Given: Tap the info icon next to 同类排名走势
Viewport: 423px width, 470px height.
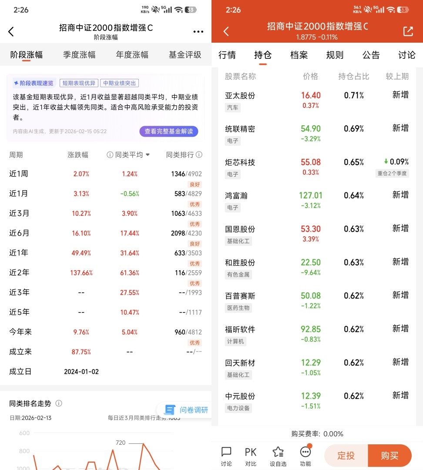Looking at the screenshot, I should [59, 403].
